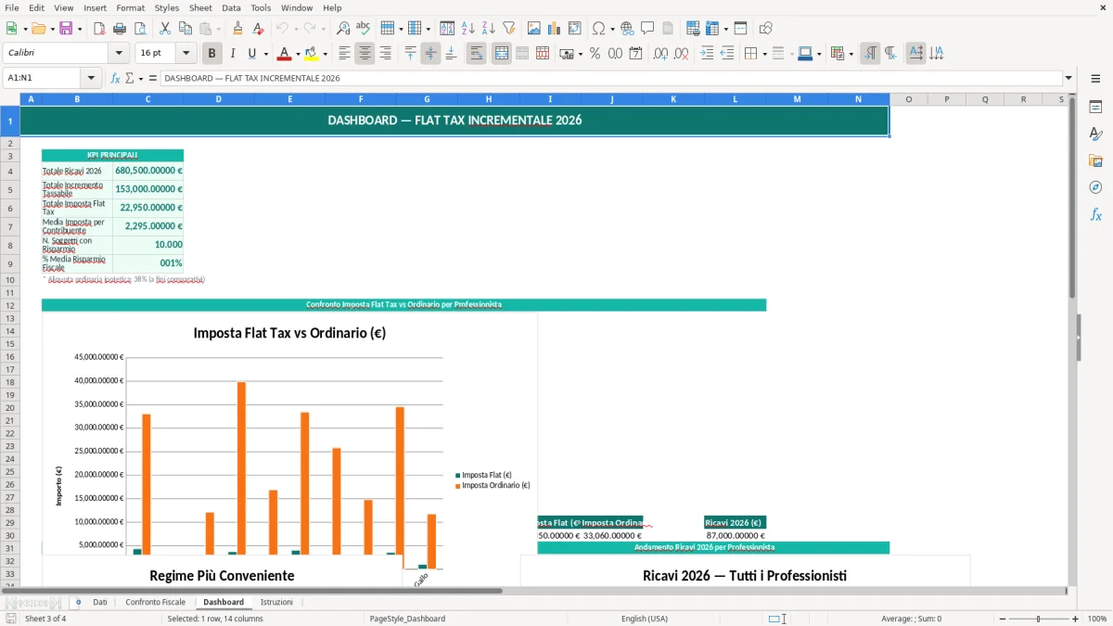Click column header G
This screenshot has height=626, width=1113.
coord(427,99)
